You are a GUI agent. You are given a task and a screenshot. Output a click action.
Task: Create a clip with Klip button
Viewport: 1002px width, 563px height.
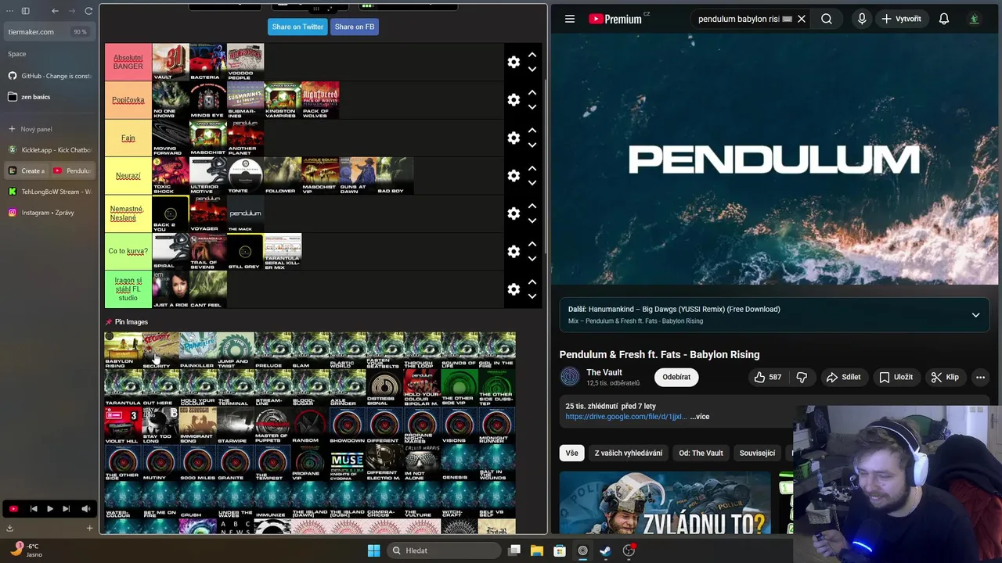(945, 377)
